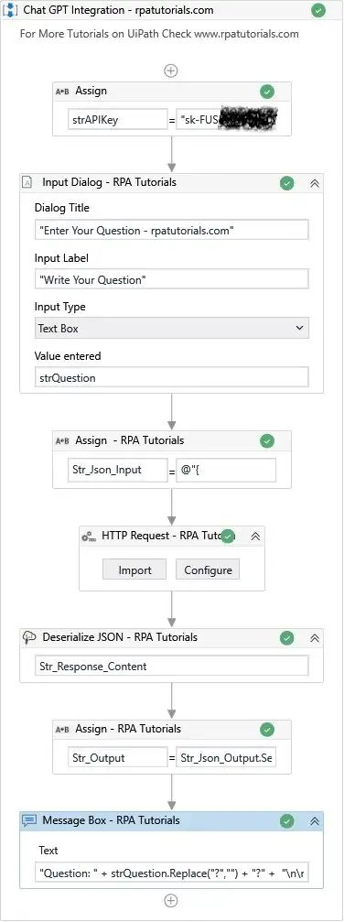Click the Input Label label

coord(61,257)
